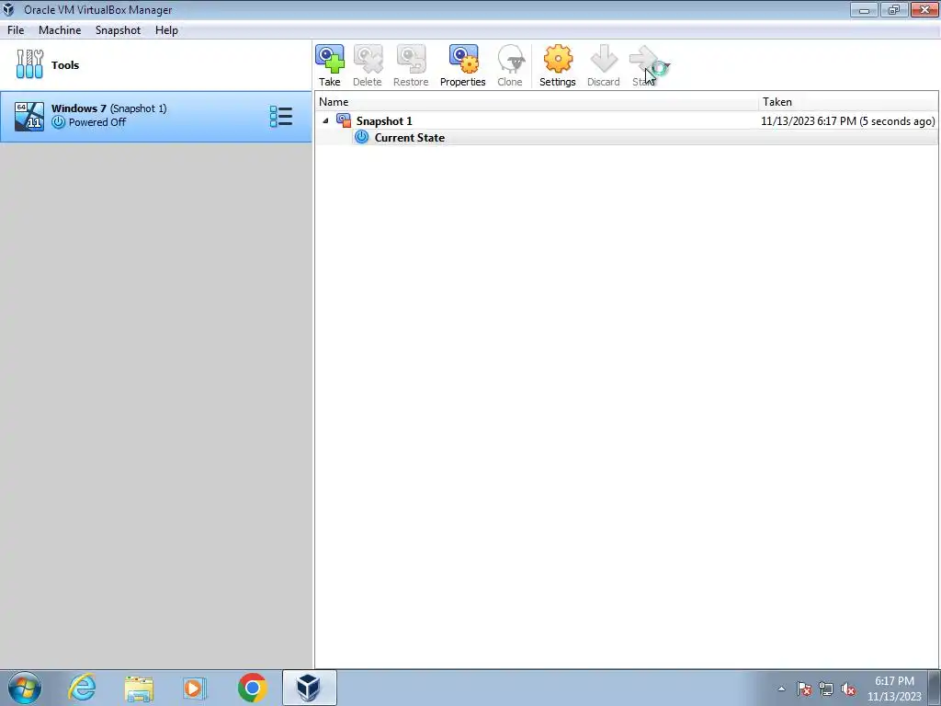
Task: Open the Snapshot menu
Action: tap(118, 30)
